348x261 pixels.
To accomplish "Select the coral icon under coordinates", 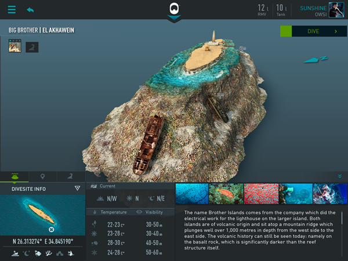I will click(48, 253).
